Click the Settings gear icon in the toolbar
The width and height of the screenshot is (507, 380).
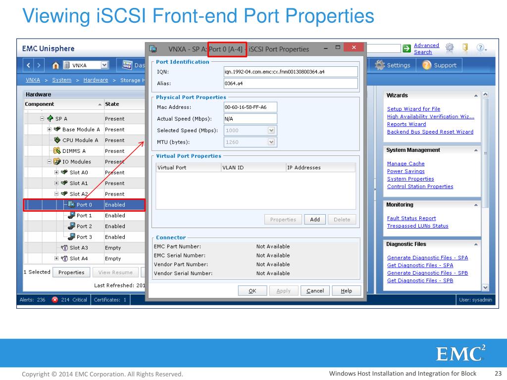pyautogui.click(x=379, y=65)
